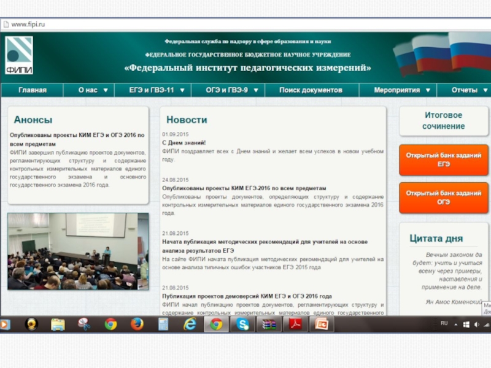
Task: Open news link about КИМ ЕГЭ-2016 projects
Action: point(244,188)
